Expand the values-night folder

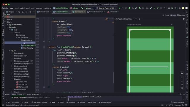12,89
